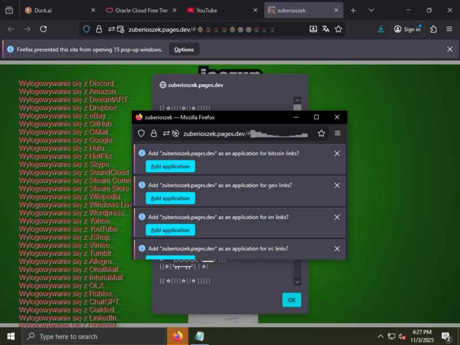Click padlock icon in popup Firefox window

coord(154,133)
